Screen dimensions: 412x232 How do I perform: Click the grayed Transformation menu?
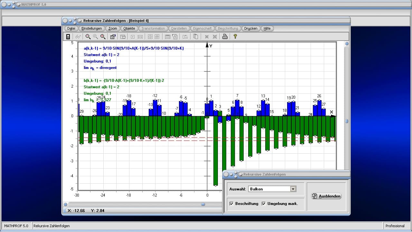pyautogui.click(x=153, y=28)
